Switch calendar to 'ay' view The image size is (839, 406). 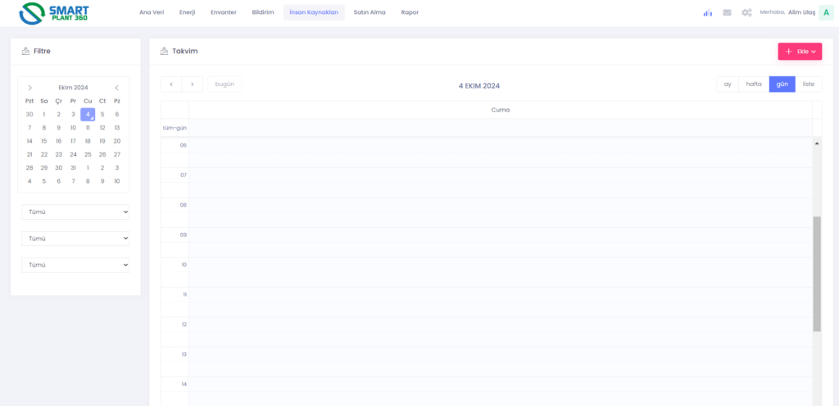[727, 84]
